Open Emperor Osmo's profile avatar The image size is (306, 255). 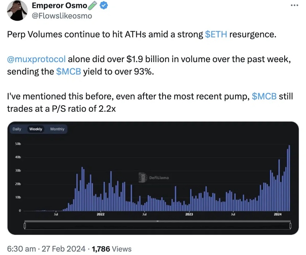click(17, 10)
